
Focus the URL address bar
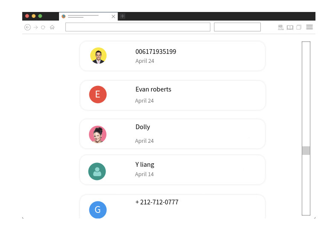click(x=138, y=27)
